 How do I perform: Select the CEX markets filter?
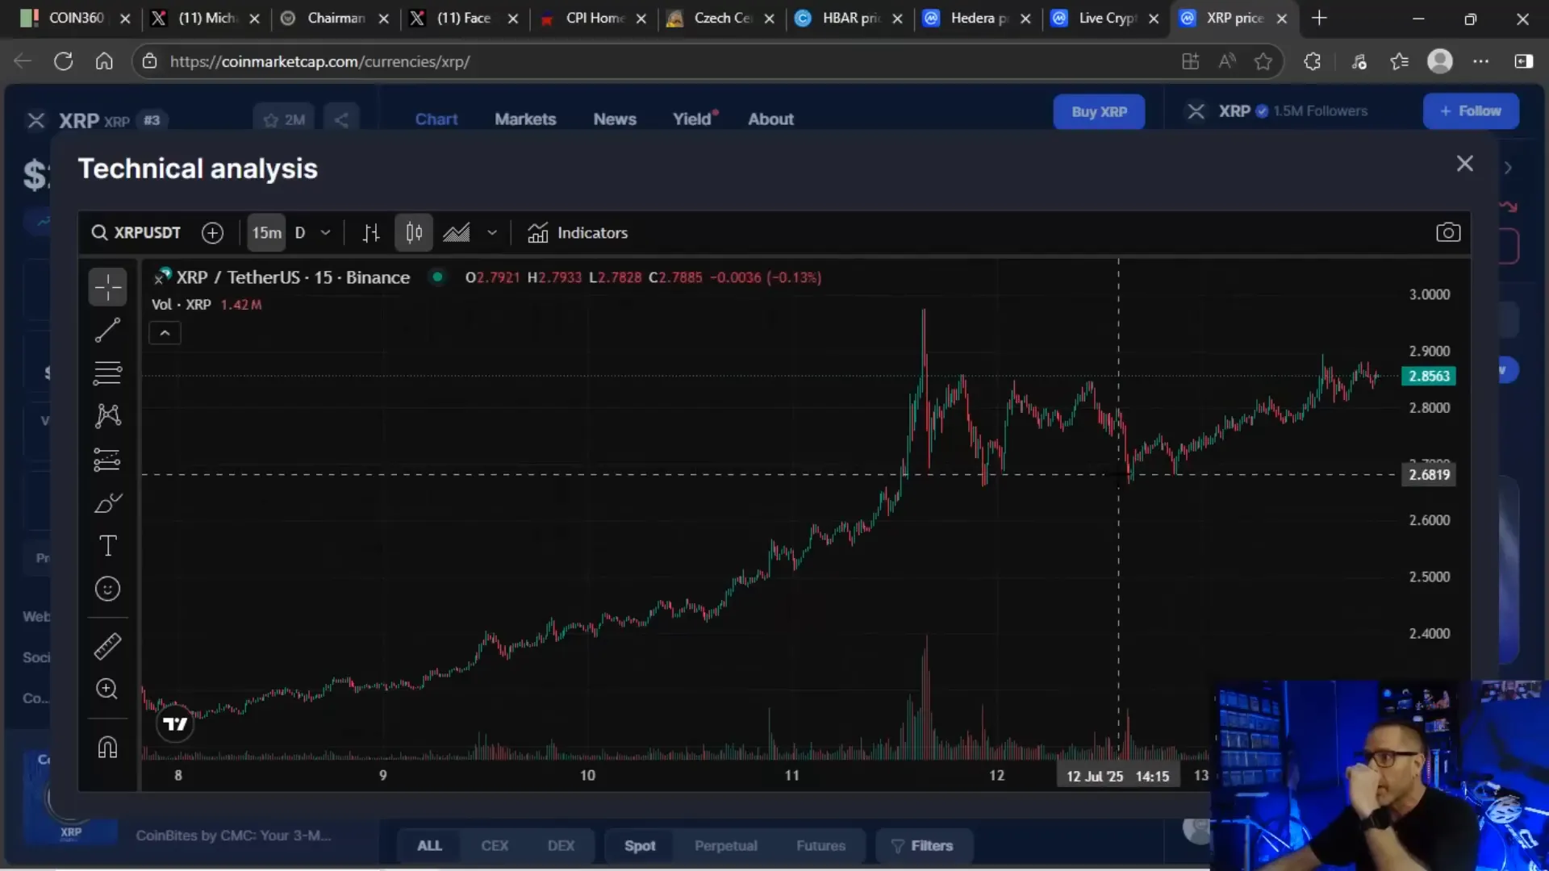[495, 846]
